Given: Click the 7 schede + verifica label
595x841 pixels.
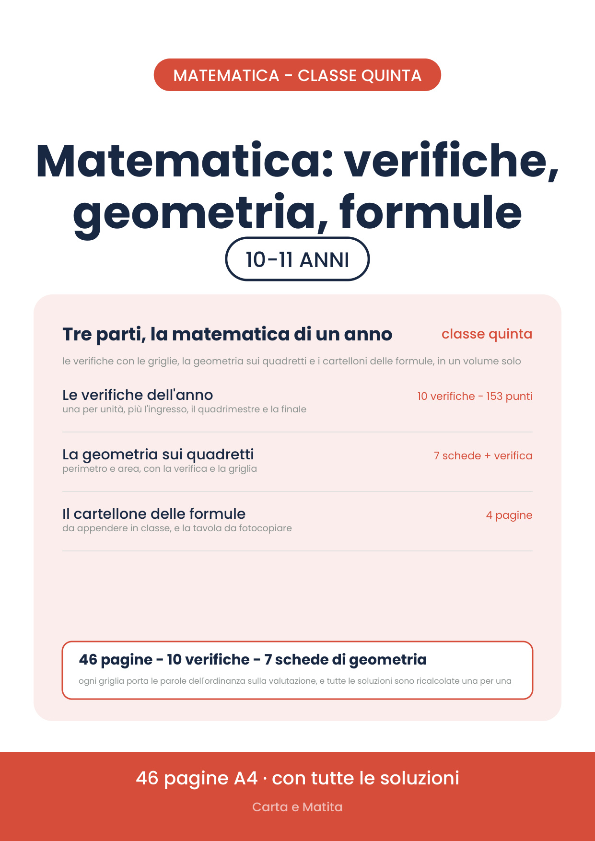Looking at the screenshot, I should click(x=483, y=456).
